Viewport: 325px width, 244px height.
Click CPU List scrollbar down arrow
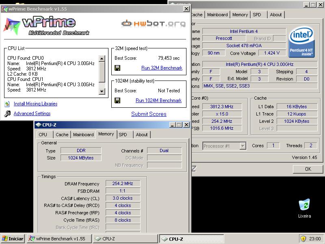102,91
